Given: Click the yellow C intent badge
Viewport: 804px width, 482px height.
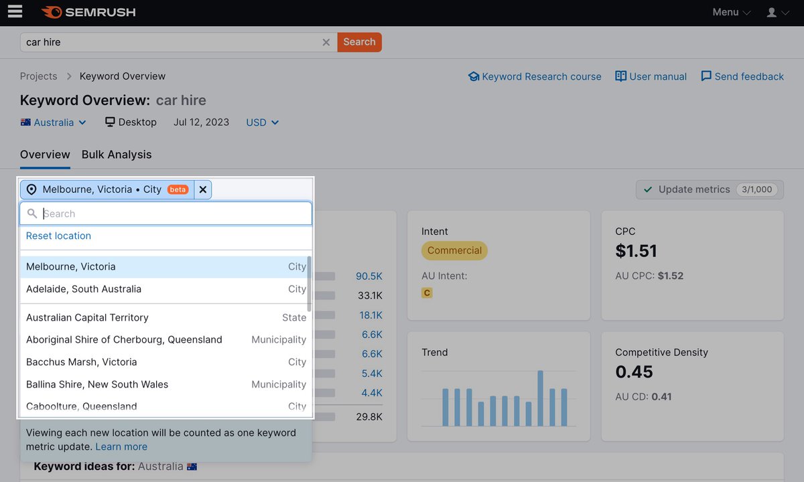Looking at the screenshot, I should (426, 293).
